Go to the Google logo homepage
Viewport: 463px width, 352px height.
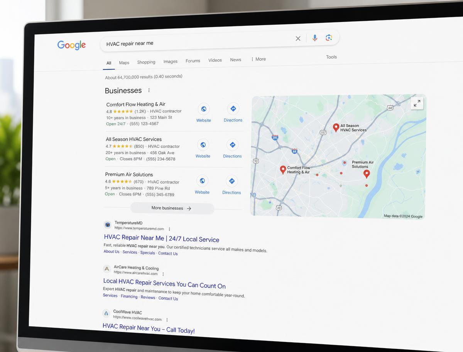pyautogui.click(x=72, y=45)
